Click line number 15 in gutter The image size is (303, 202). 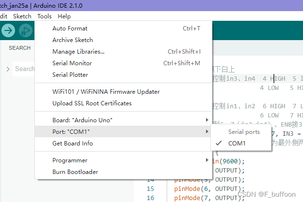click(150, 189)
